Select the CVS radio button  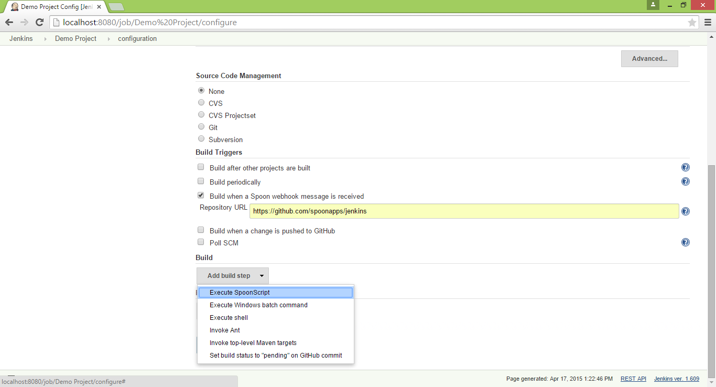tap(201, 103)
